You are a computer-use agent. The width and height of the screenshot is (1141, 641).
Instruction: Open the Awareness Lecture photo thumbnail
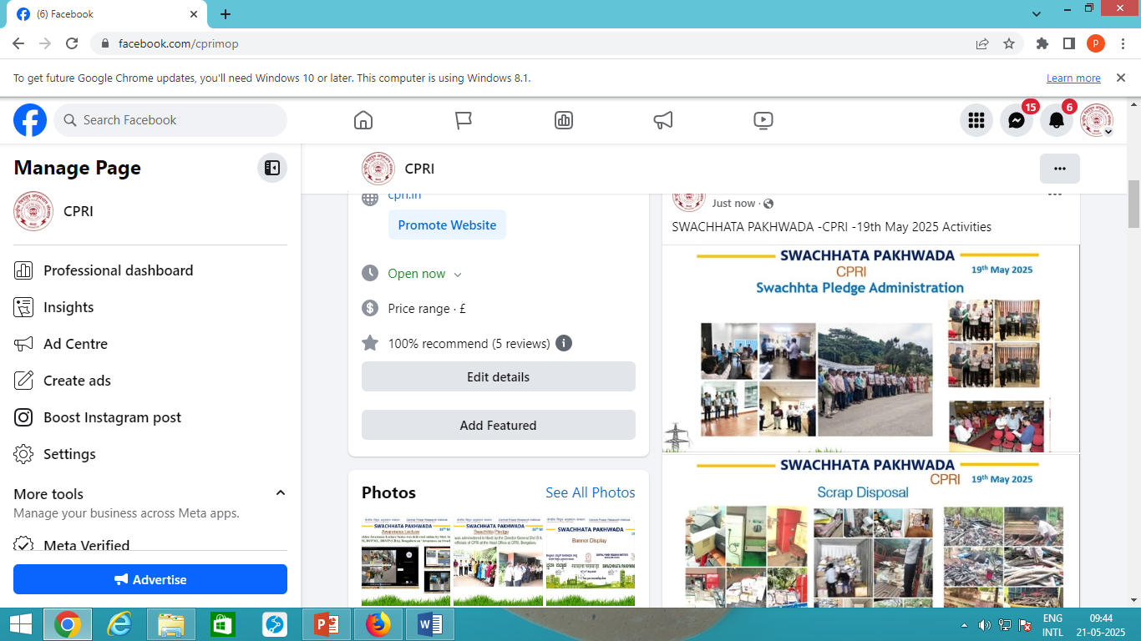(x=406, y=562)
